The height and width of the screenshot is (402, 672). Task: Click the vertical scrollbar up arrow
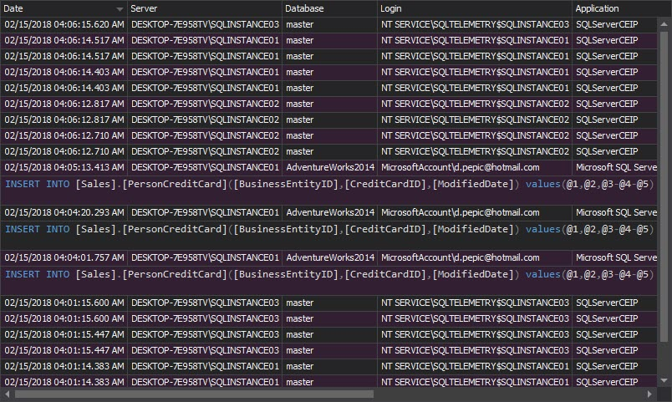point(664,24)
